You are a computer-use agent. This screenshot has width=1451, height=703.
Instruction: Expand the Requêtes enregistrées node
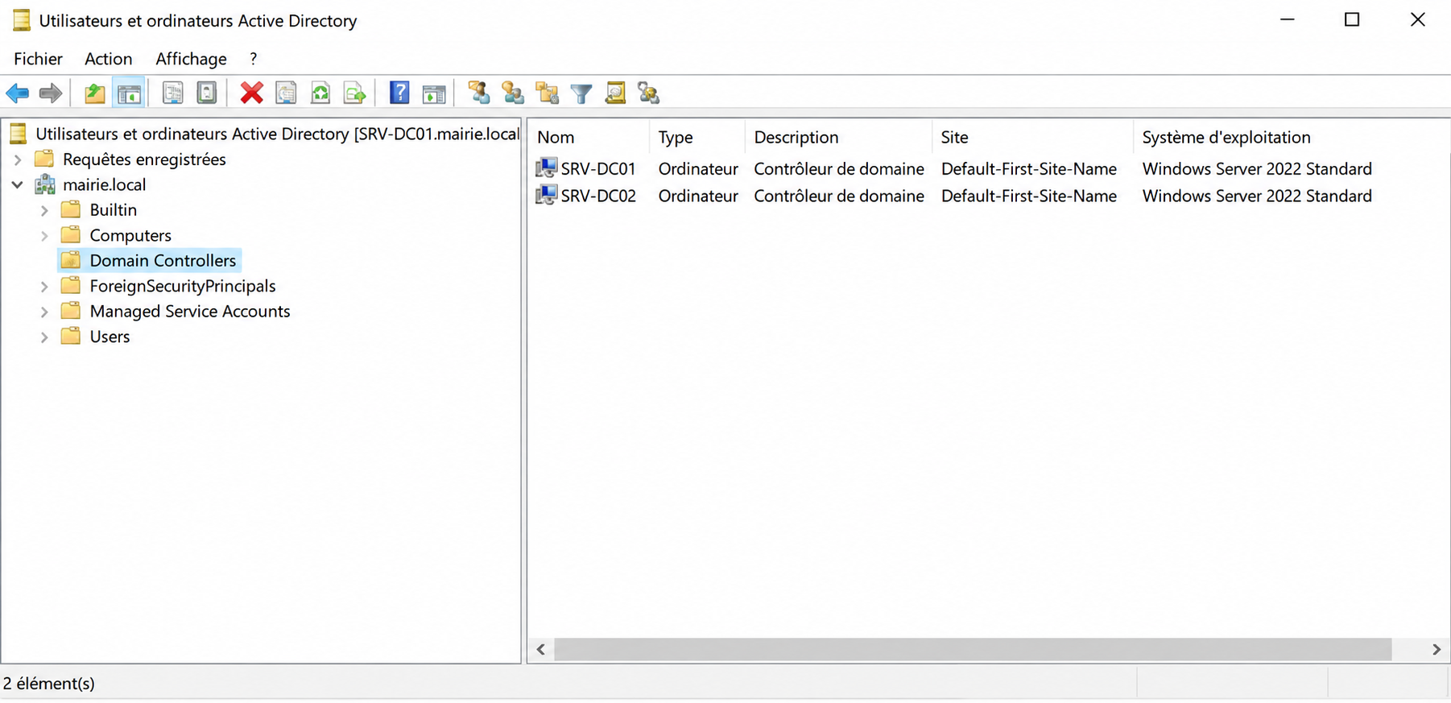(18, 159)
